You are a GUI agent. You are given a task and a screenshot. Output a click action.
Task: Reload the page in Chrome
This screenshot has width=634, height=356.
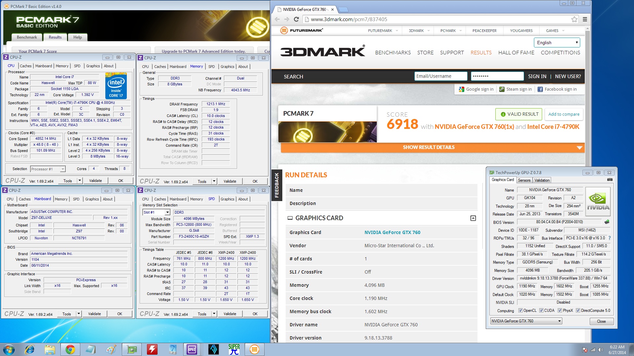(x=296, y=19)
